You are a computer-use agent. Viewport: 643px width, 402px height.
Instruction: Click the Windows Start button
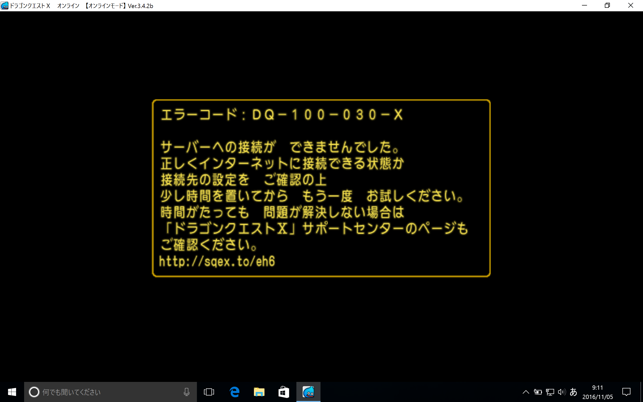click(x=12, y=392)
